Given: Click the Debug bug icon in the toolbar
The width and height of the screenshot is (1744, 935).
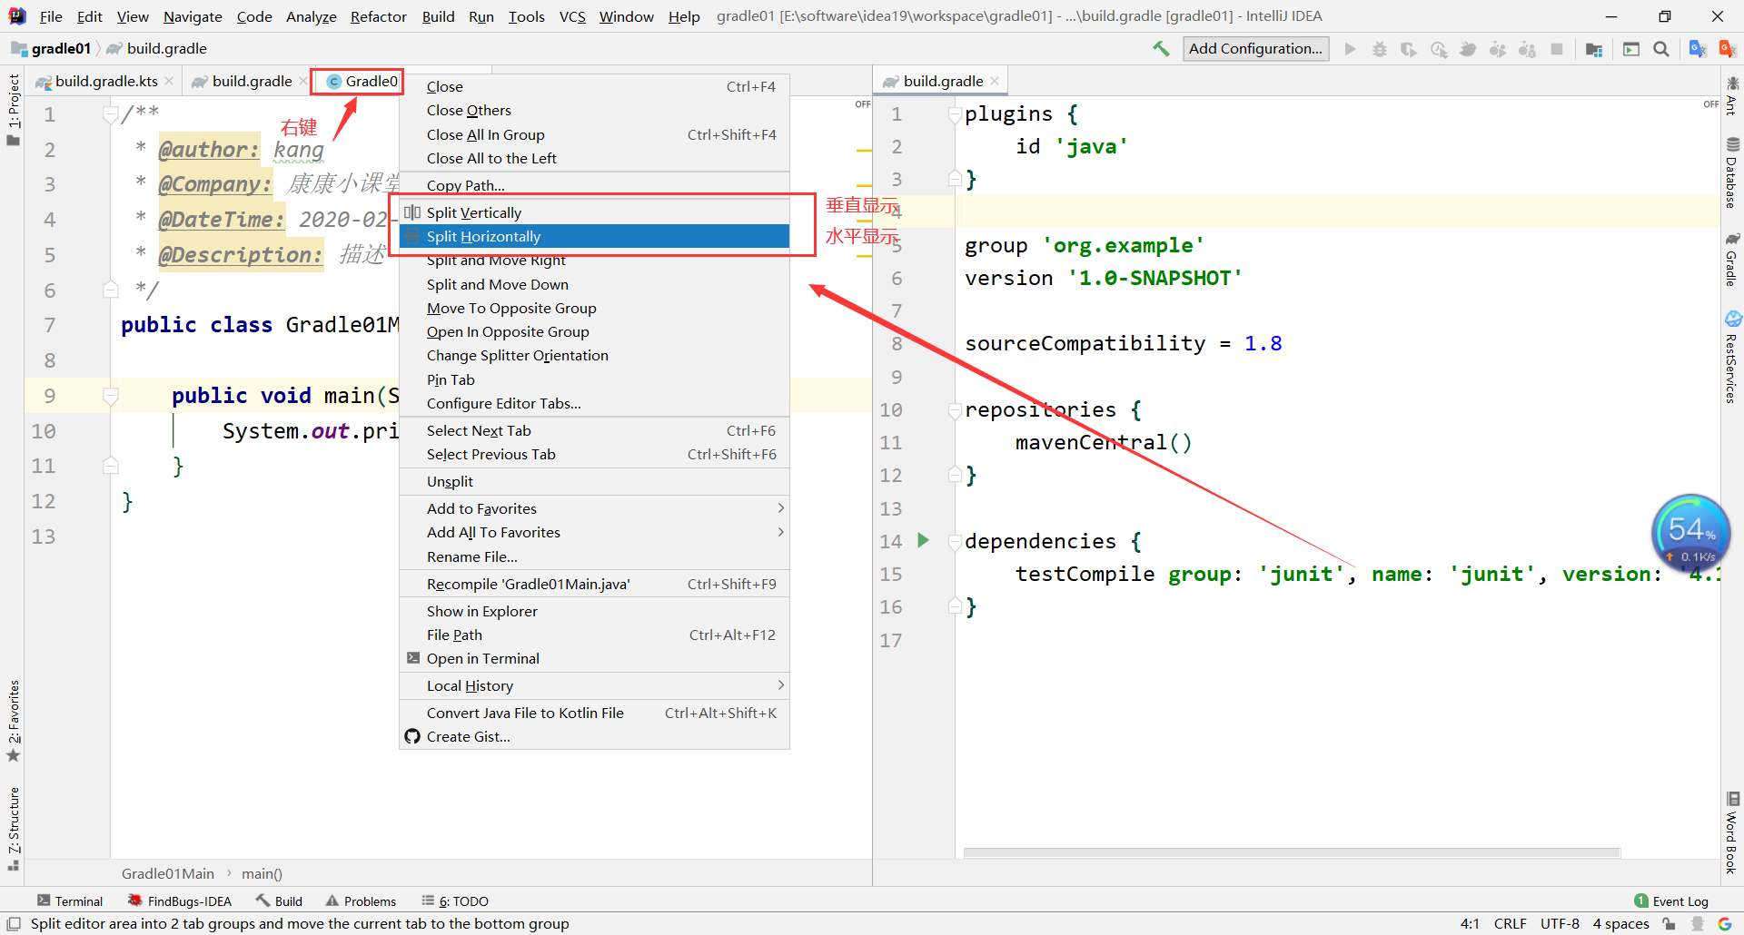Looking at the screenshot, I should pos(1380,49).
